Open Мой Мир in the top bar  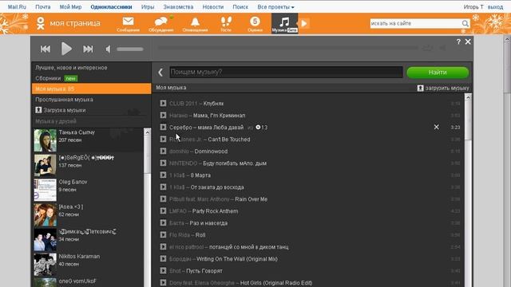pos(71,7)
